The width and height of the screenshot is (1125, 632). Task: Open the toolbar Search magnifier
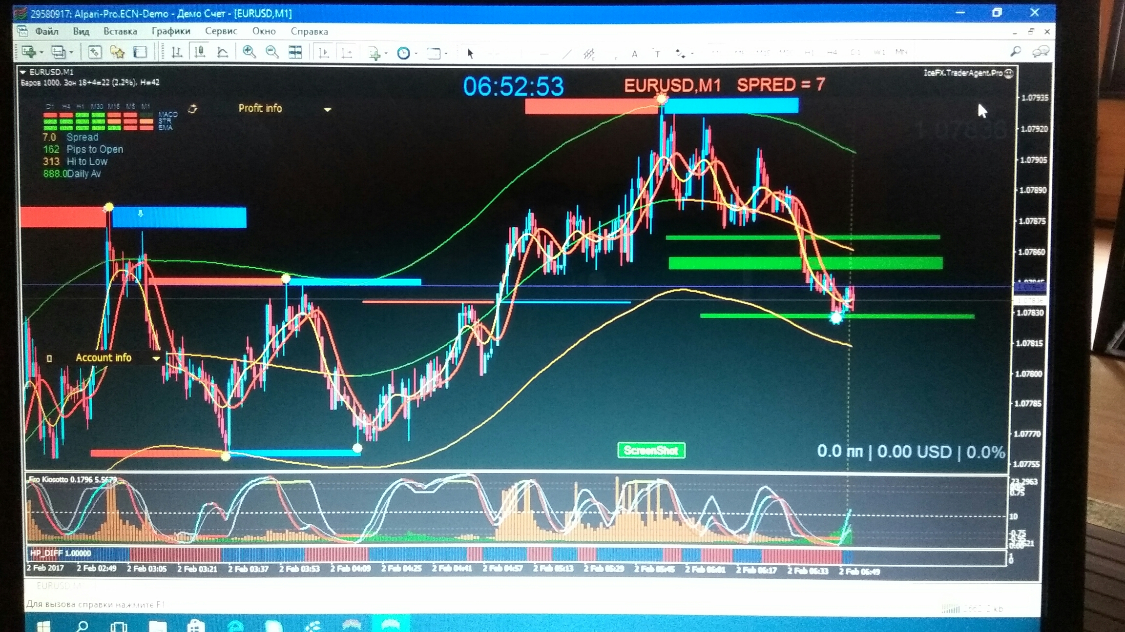click(1016, 51)
